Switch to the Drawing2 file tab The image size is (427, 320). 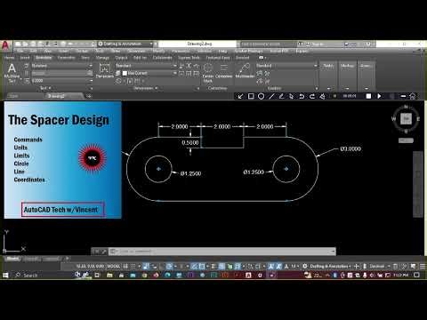click(56, 96)
